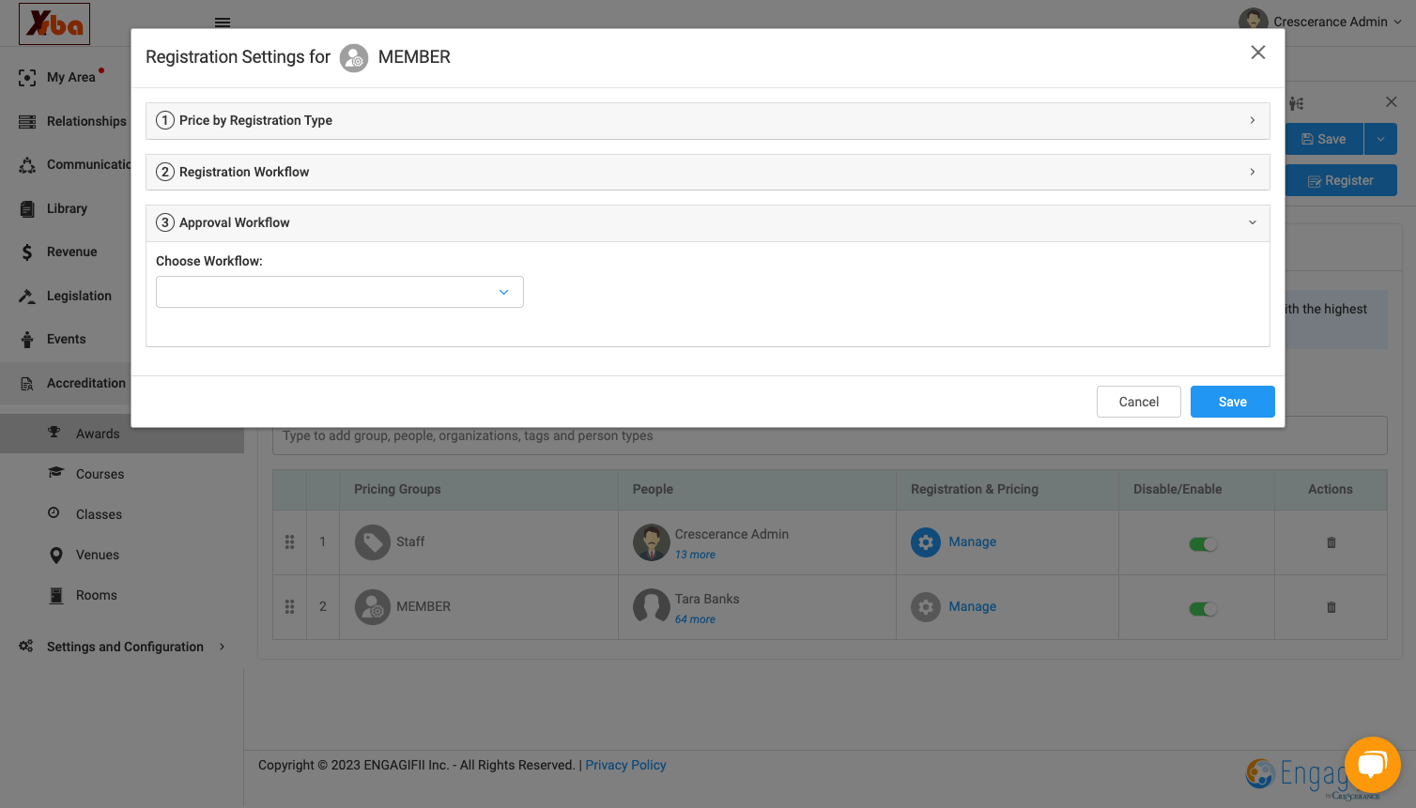Go to the Library section
Screen dimensions: 1416x808
point(67,208)
